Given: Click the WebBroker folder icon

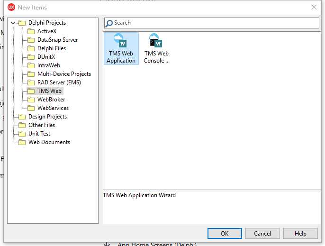Looking at the screenshot, I should tap(31, 100).
